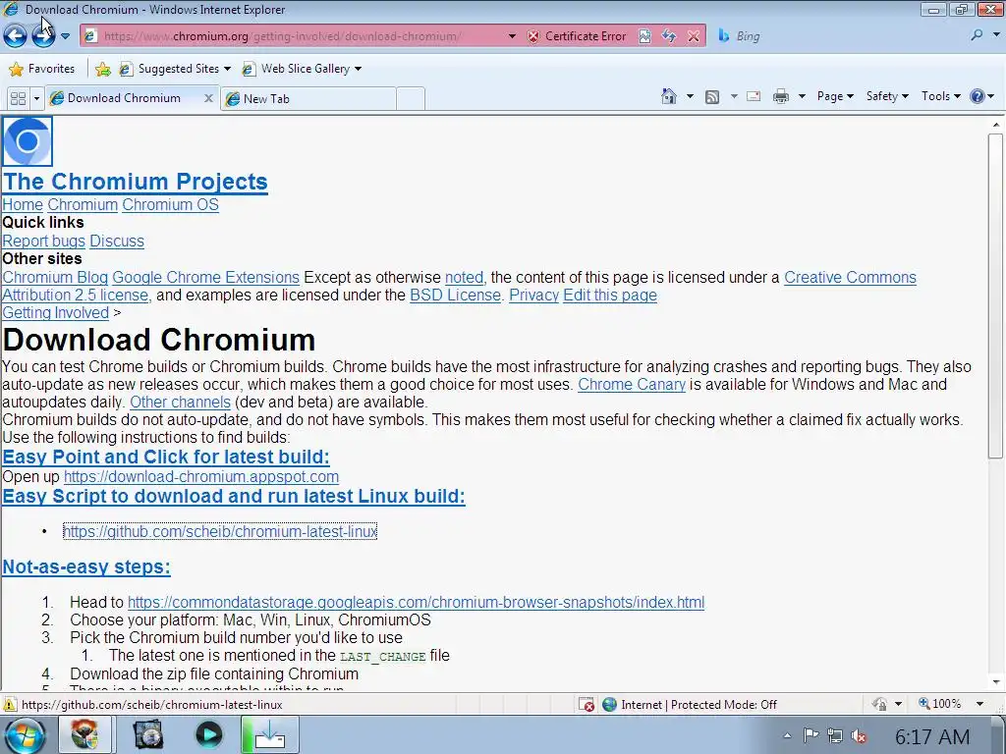Click the RSS Feeds icon
This screenshot has width=1006, height=754.
click(712, 97)
